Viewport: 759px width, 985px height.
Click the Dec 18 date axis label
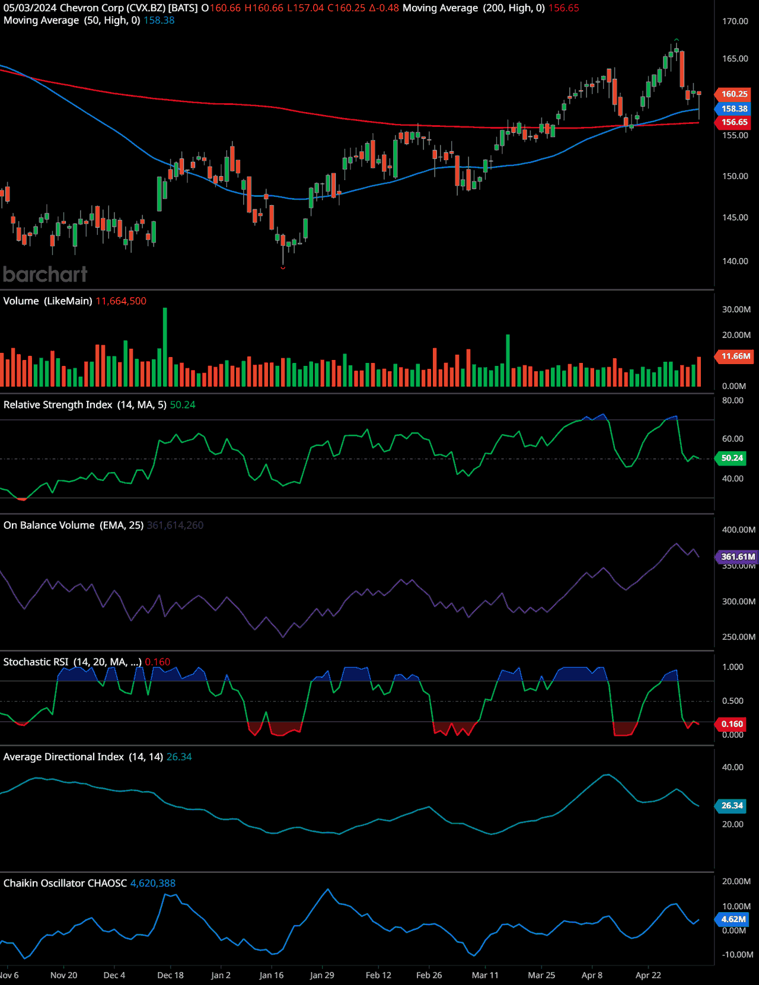coord(170,975)
